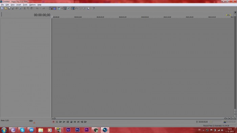
Task: Click the Redo arrow icon
Action: (x=44, y=8)
